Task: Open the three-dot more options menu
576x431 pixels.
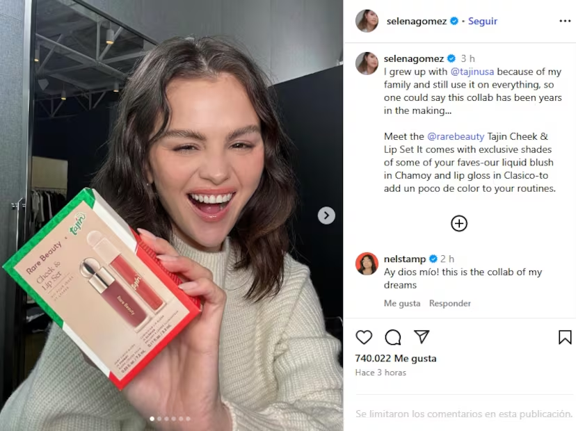Action: pyautogui.click(x=565, y=21)
